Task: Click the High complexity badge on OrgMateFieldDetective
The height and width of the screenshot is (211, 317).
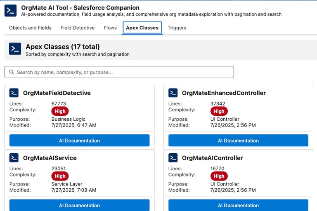Action: (x=60, y=111)
